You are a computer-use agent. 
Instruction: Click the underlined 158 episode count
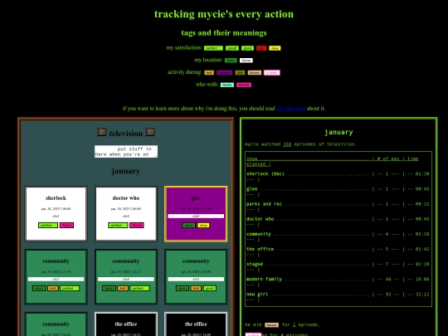(287, 144)
